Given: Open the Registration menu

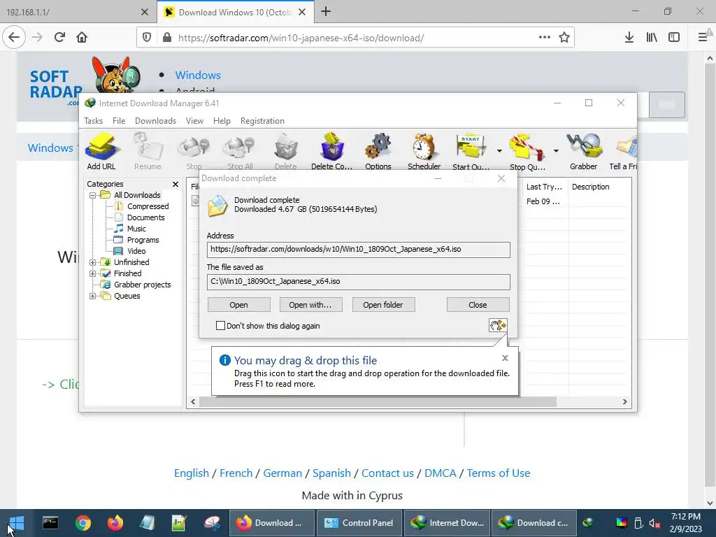Looking at the screenshot, I should [262, 121].
